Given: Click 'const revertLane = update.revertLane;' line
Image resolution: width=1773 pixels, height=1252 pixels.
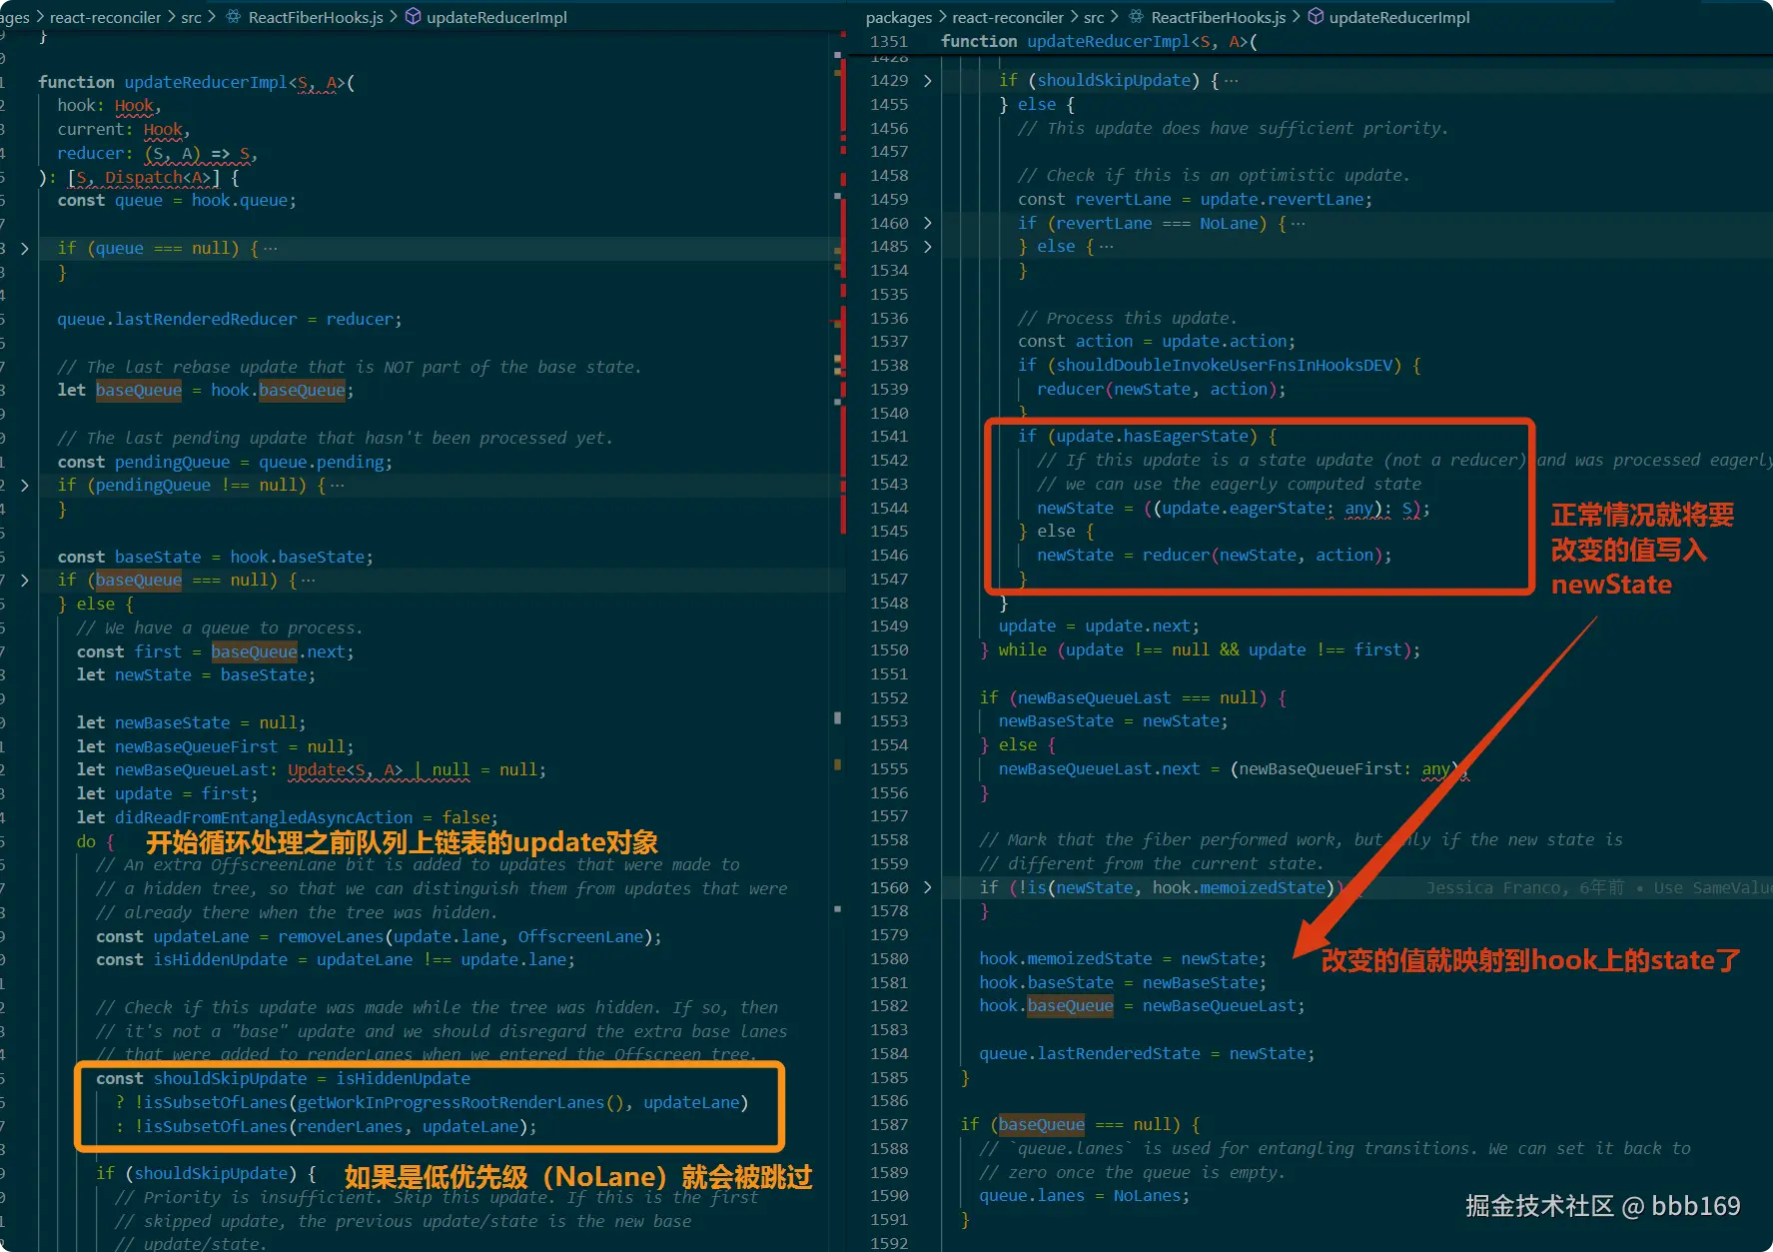Looking at the screenshot, I should [x=1195, y=200].
